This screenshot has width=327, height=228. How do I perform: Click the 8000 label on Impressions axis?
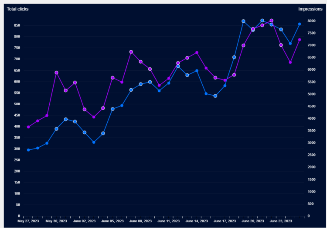pyautogui.click(x=311, y=21)
